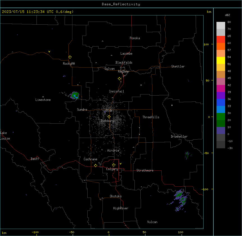Image resolution: width=242 pixels, height=236 pixels.
Task: Click the red 65 dBZ legend swatch
Action: [x=221, y=40]
